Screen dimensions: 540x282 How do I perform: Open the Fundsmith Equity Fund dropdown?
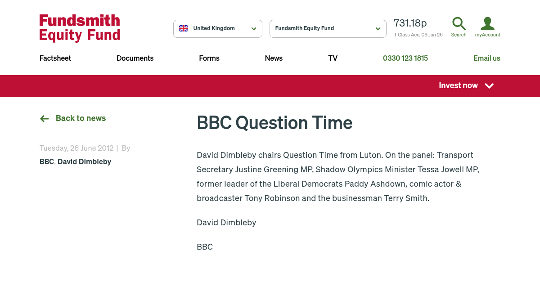point(328,28)
